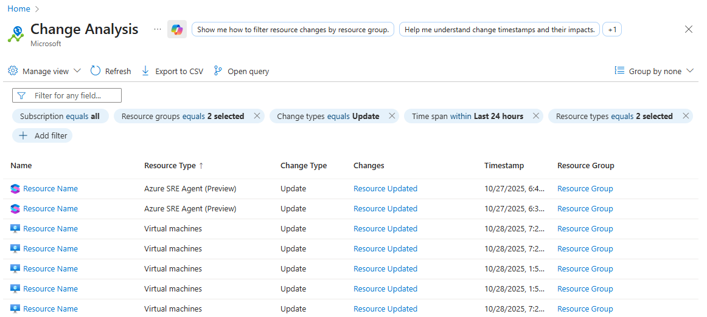The height and width of the screenshot is (317, 707).
Task: Click the Open query icon
Action: (218, 71)
